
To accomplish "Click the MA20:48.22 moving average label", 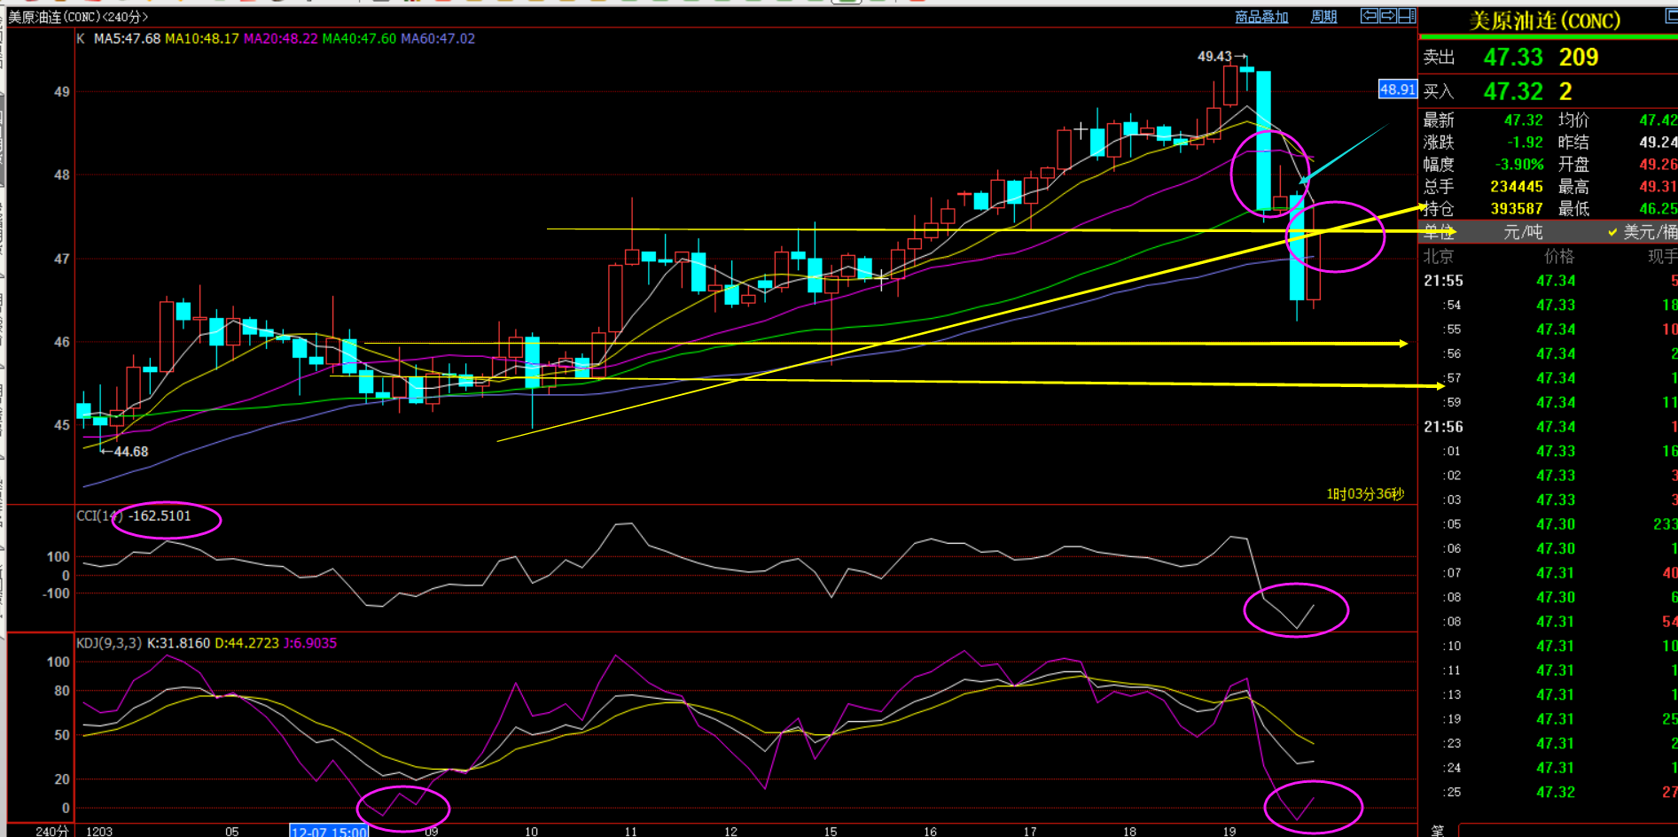I will [x=280, y=39].
